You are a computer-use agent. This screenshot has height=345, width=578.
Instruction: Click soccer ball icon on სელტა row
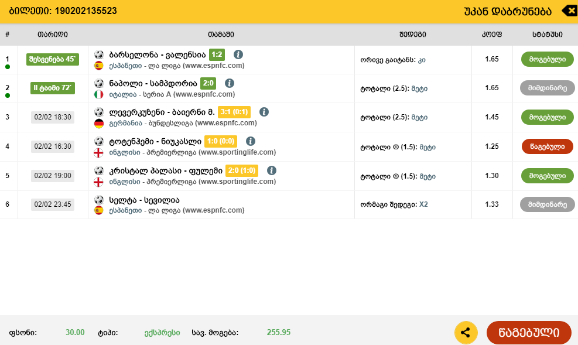(99, 200)
